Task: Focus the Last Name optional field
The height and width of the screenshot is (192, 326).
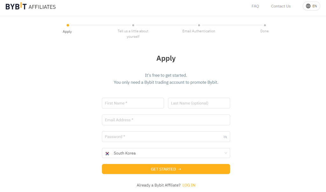Action: (x=199, y=103)
